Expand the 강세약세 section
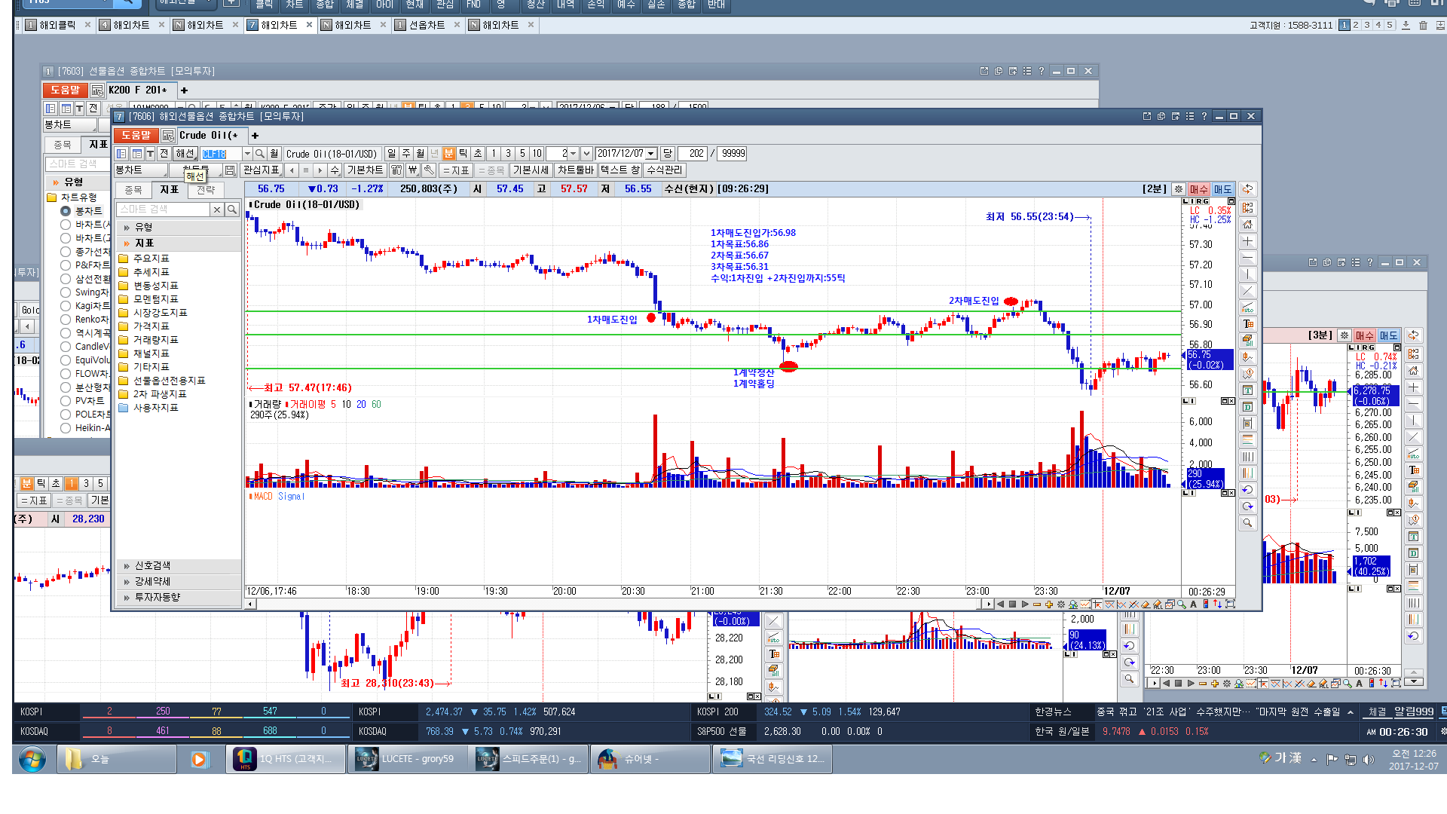1447x814 pixels. pyautogui.click(x=179, y=581)
